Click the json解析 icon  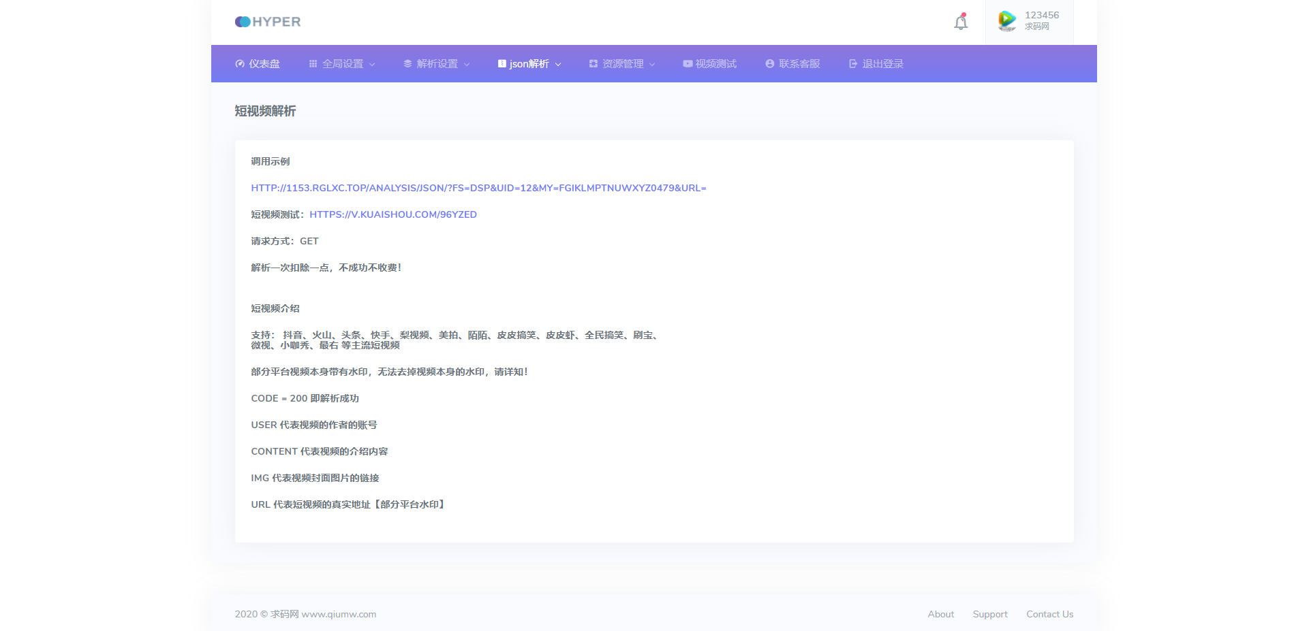[502, 64]
